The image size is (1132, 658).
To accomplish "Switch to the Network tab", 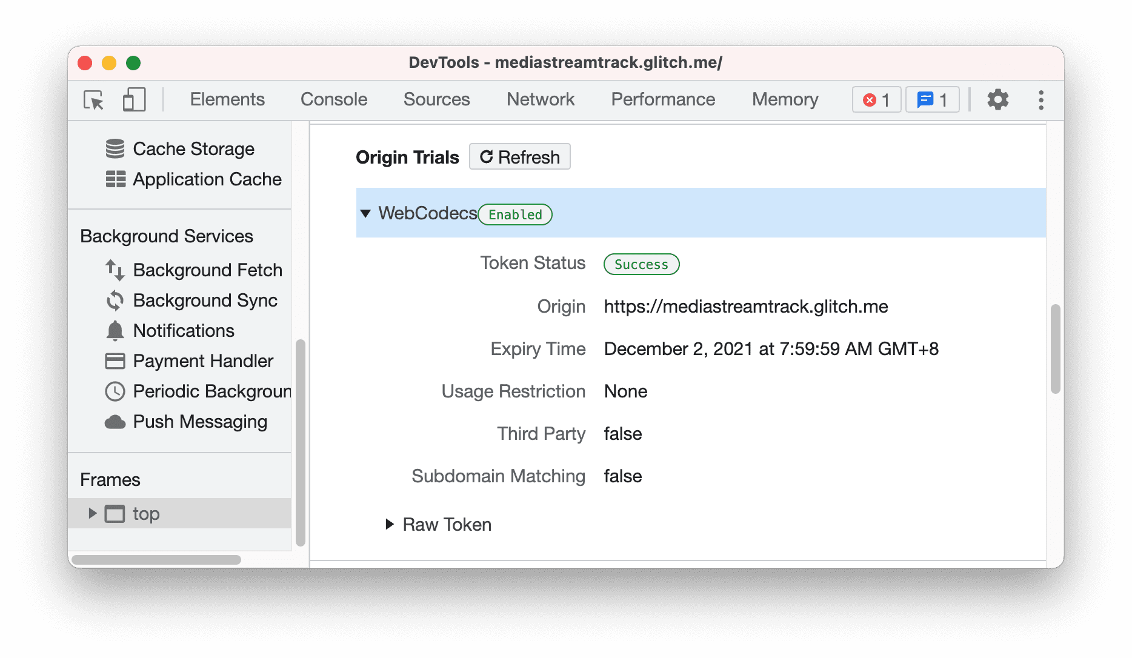I will 540,100.
